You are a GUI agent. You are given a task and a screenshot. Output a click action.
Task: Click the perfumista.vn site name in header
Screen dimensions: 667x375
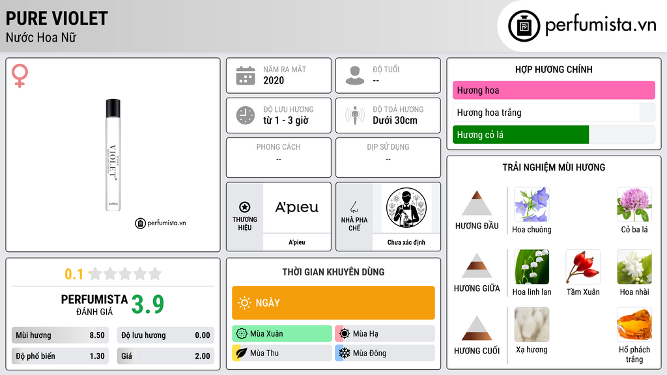click(601, 25)
